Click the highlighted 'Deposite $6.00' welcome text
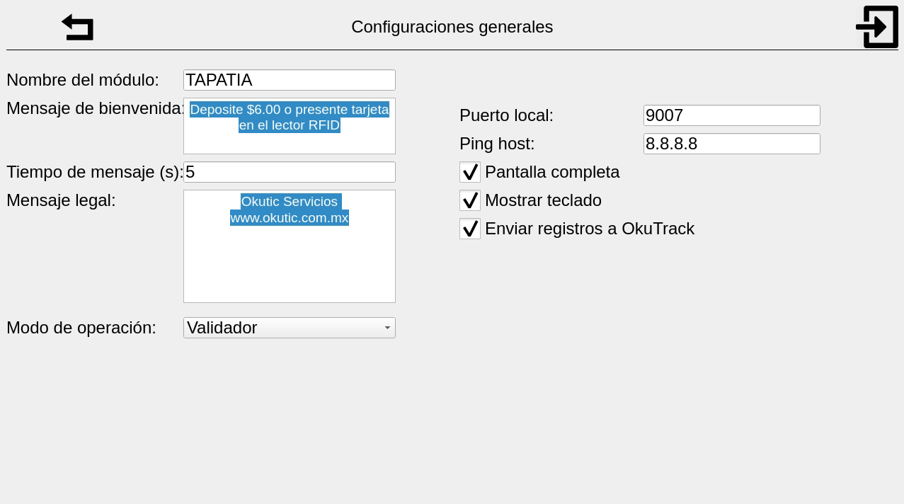 tap(289, 110)
